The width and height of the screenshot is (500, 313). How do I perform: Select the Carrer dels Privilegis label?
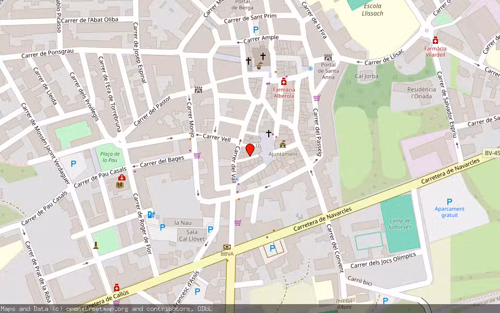84,97
